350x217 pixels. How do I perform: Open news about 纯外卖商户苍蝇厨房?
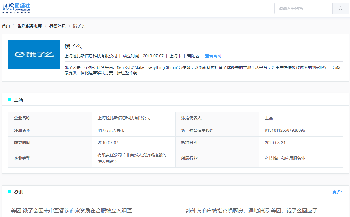point(252,211)
